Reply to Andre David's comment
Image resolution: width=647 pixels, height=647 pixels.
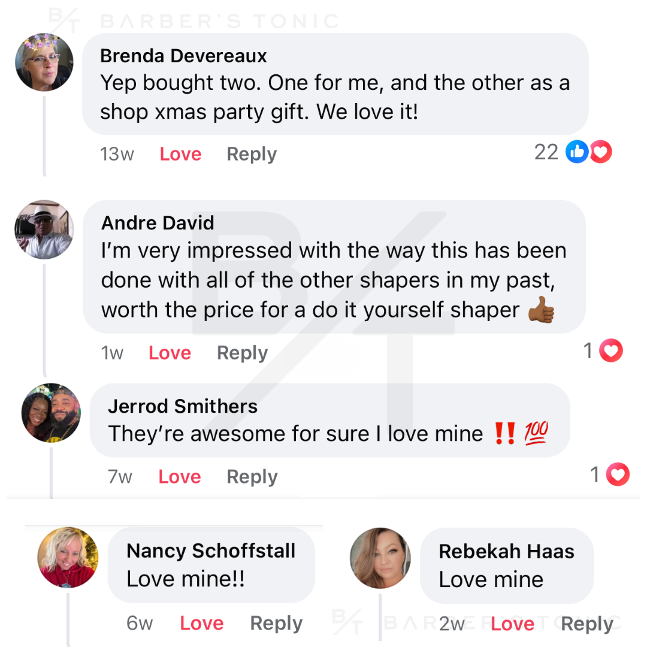point(242,353)
